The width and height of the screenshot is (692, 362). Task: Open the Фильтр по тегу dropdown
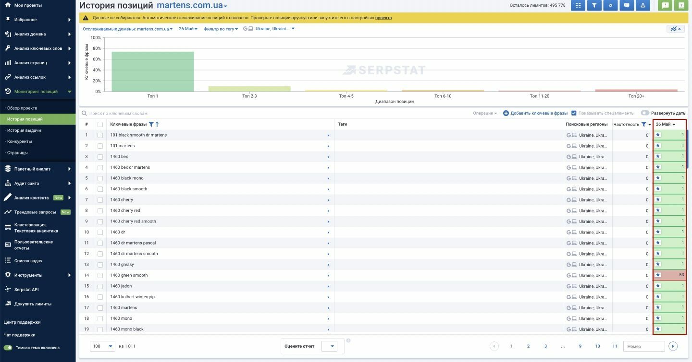(x=221, y=29)
